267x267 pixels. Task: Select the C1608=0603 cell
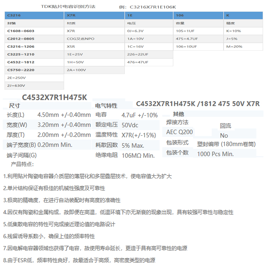click(x=34, y=31)
